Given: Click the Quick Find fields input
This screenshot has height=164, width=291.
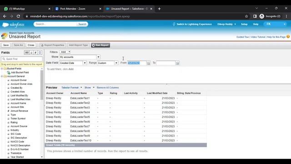Looking at the screenshot, I should pyautogui.click(x=22, y=59).
